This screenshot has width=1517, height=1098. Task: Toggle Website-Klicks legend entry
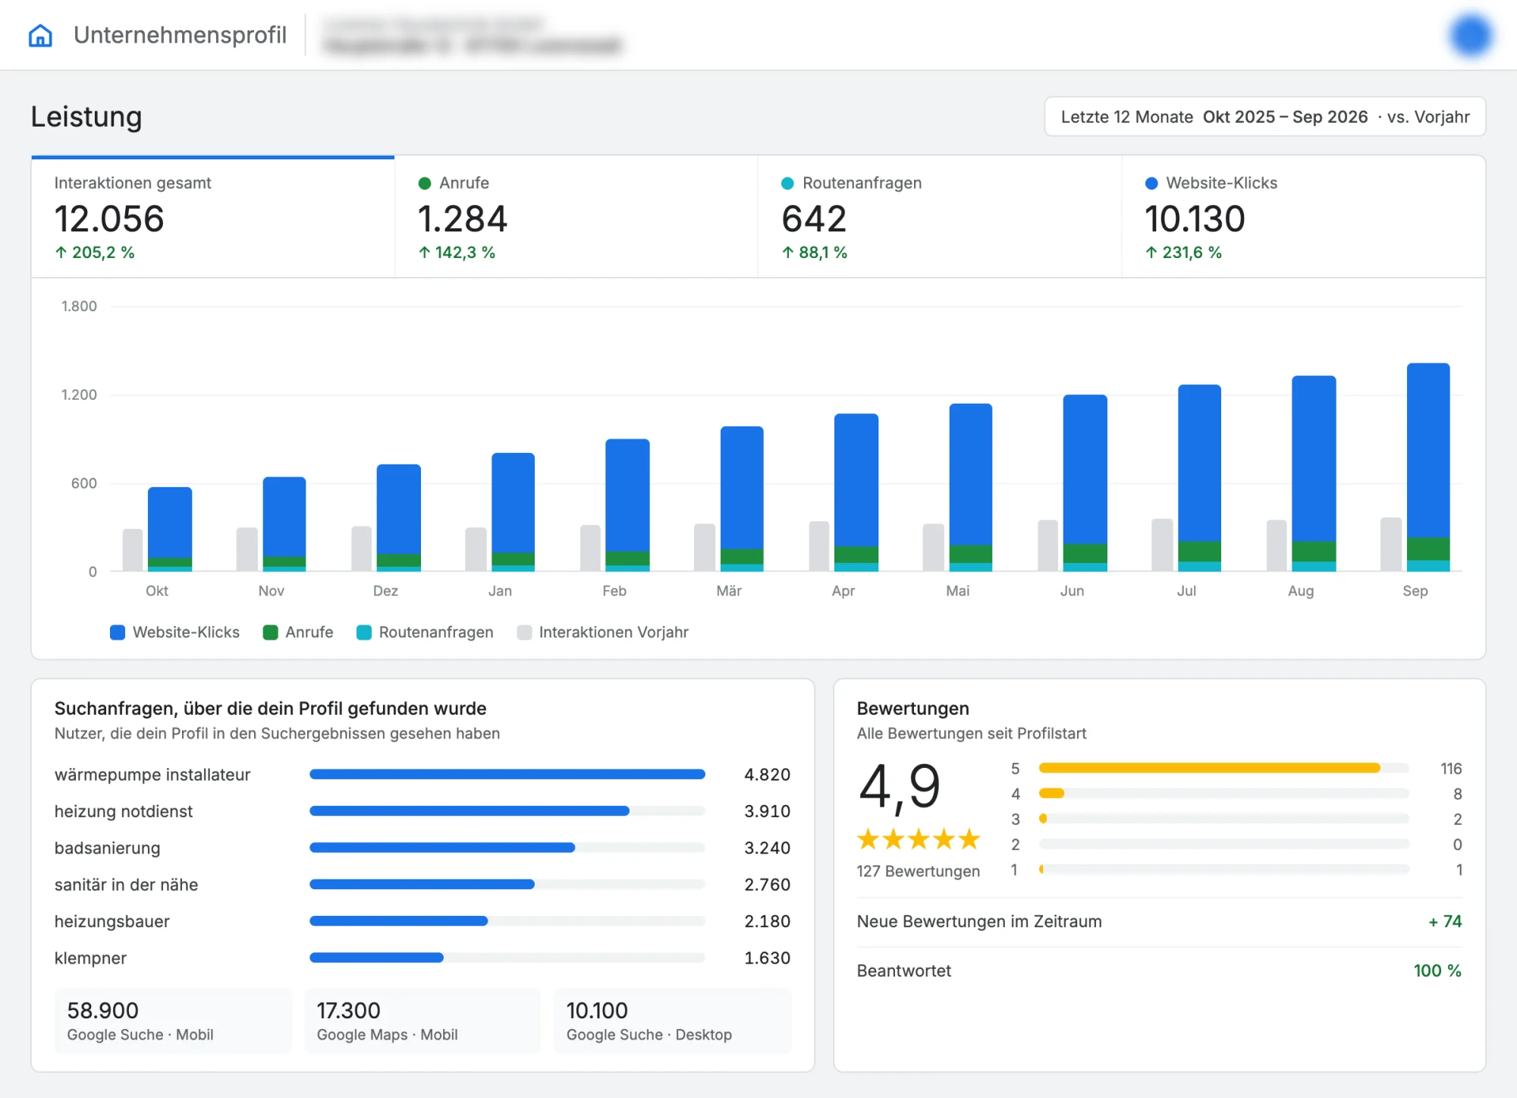[x=175, y=632]
